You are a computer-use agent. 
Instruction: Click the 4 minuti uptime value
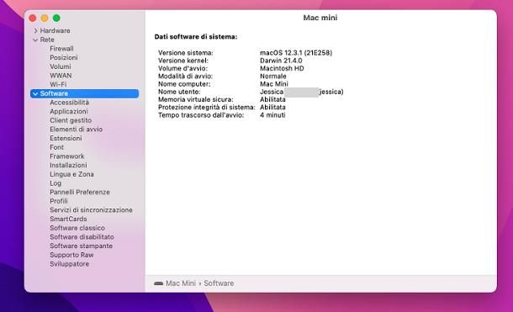272,115
